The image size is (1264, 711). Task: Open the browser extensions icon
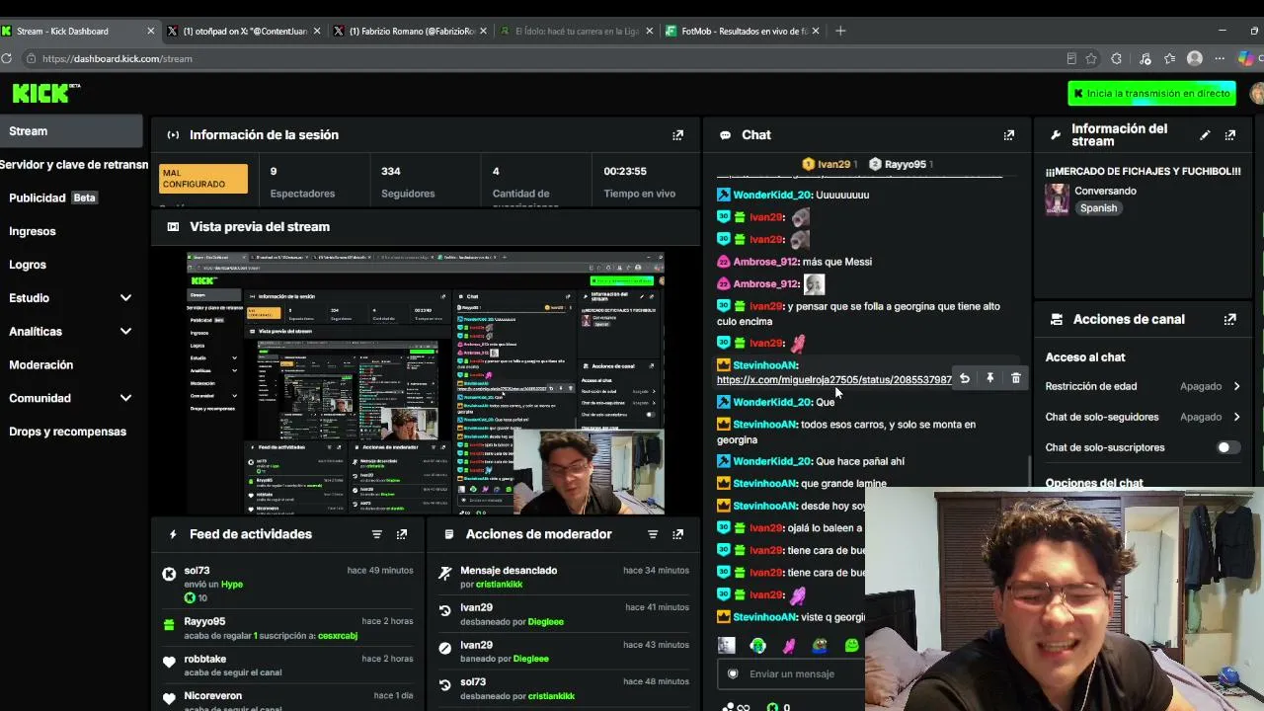[1116, 58]
